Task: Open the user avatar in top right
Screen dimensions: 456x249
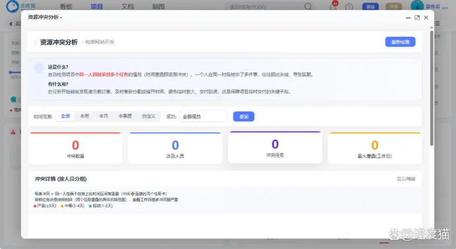Action: pyautogui.click(x=417, y=6)
